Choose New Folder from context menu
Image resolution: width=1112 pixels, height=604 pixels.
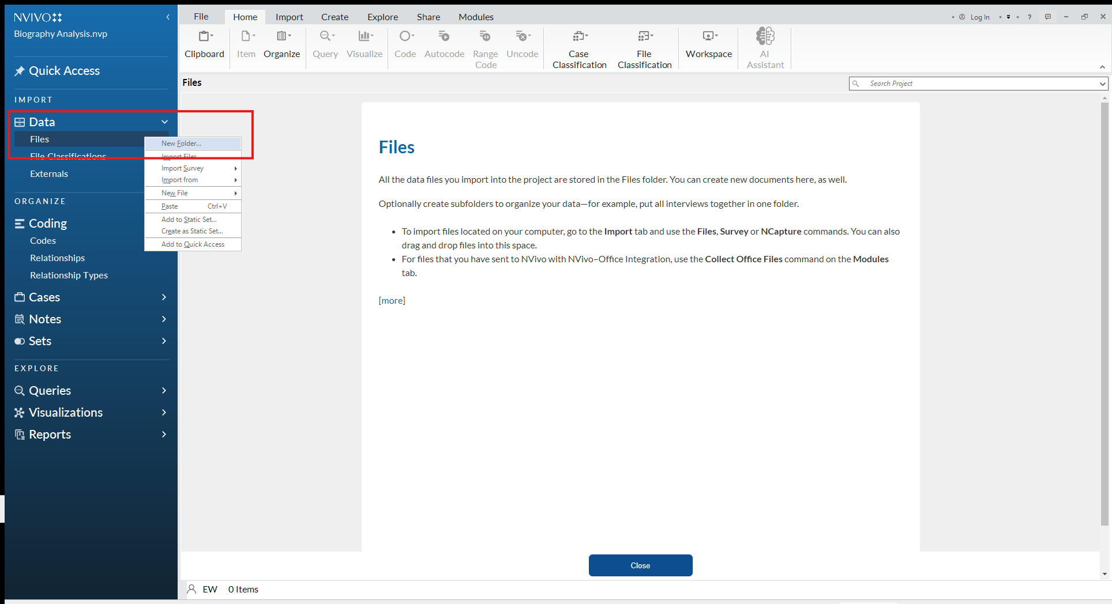(181, 144)
